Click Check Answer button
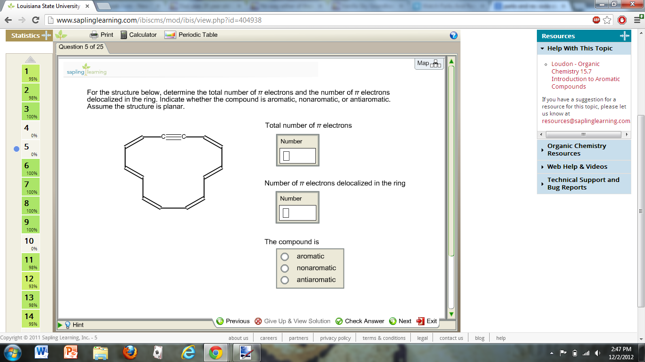 360,321
